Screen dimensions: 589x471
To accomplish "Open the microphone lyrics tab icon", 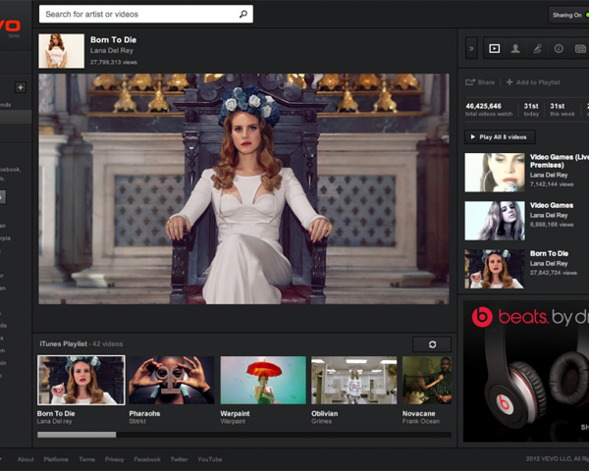I will tap(537, 48).
